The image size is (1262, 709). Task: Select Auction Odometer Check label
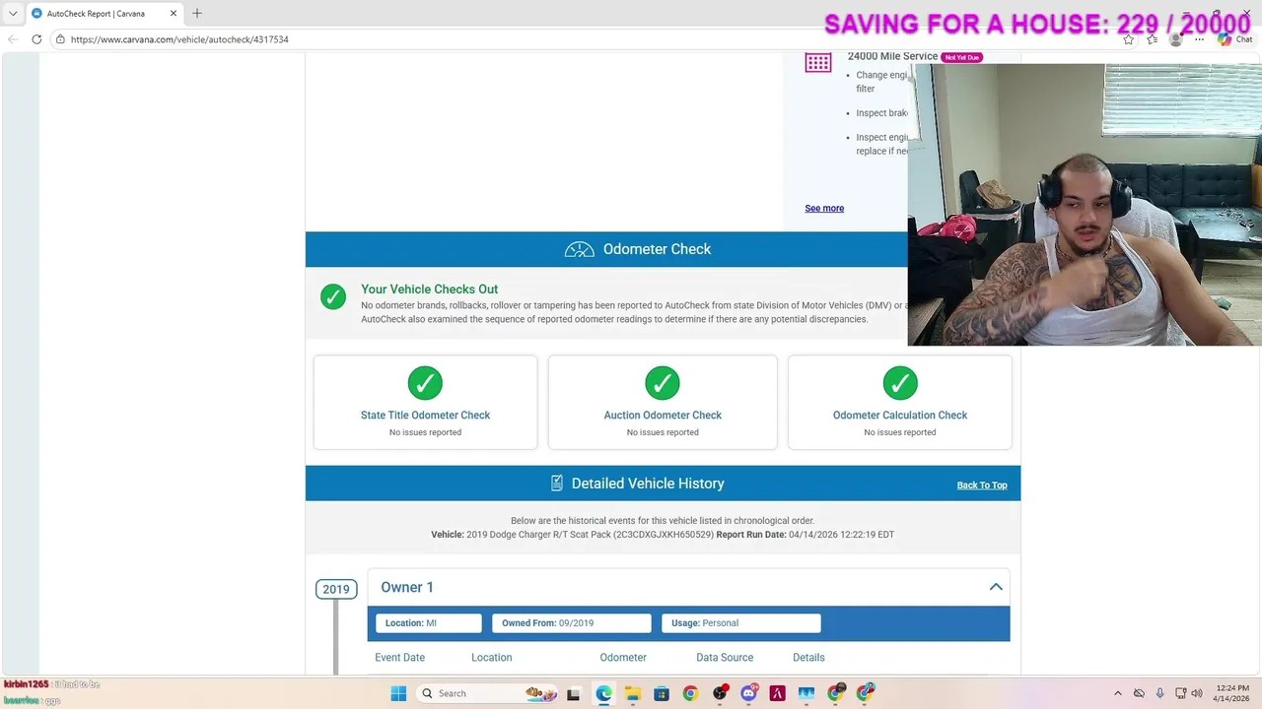coord(663,416)
